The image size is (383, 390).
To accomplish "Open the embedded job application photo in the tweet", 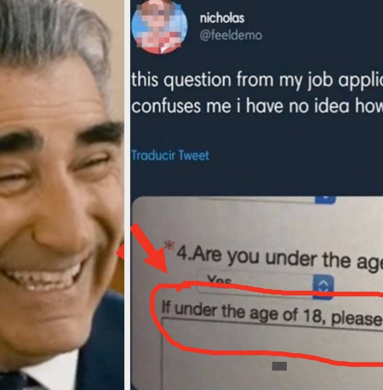I will [x=257, y=293].
